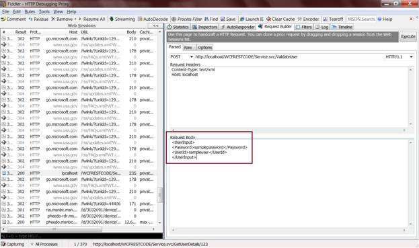Select the pheedo.msnbc session row

79,222
